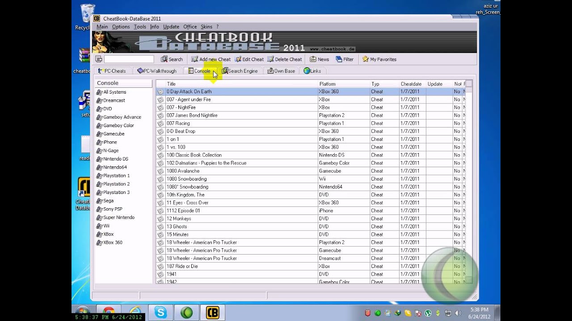Open the News toolbar item
Viewport: 572px width, 321px height.
point(319,59)
